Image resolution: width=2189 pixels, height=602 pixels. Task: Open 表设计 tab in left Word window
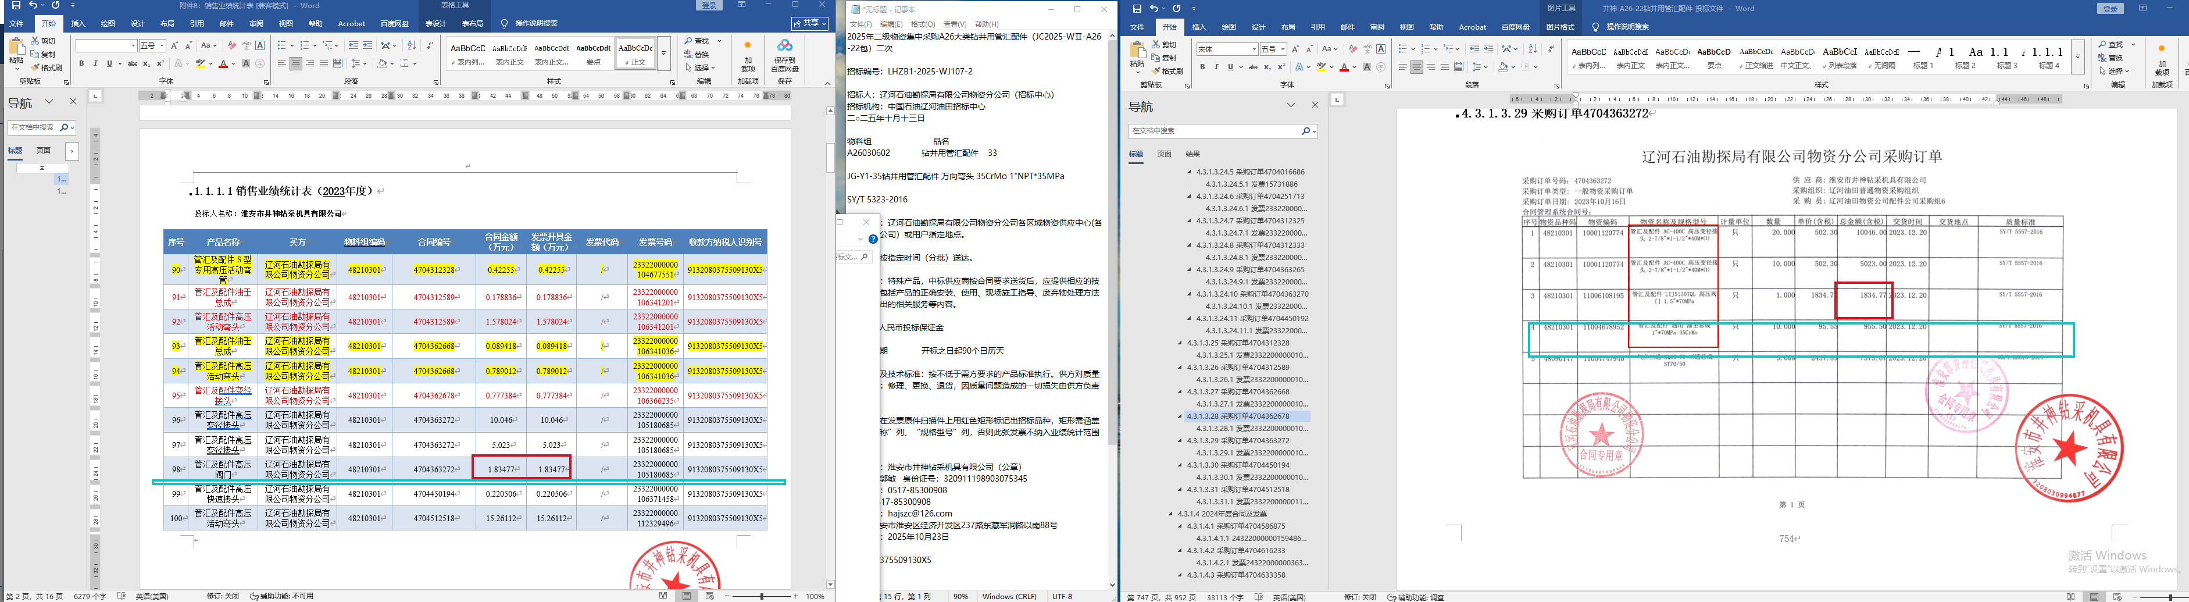436,24
